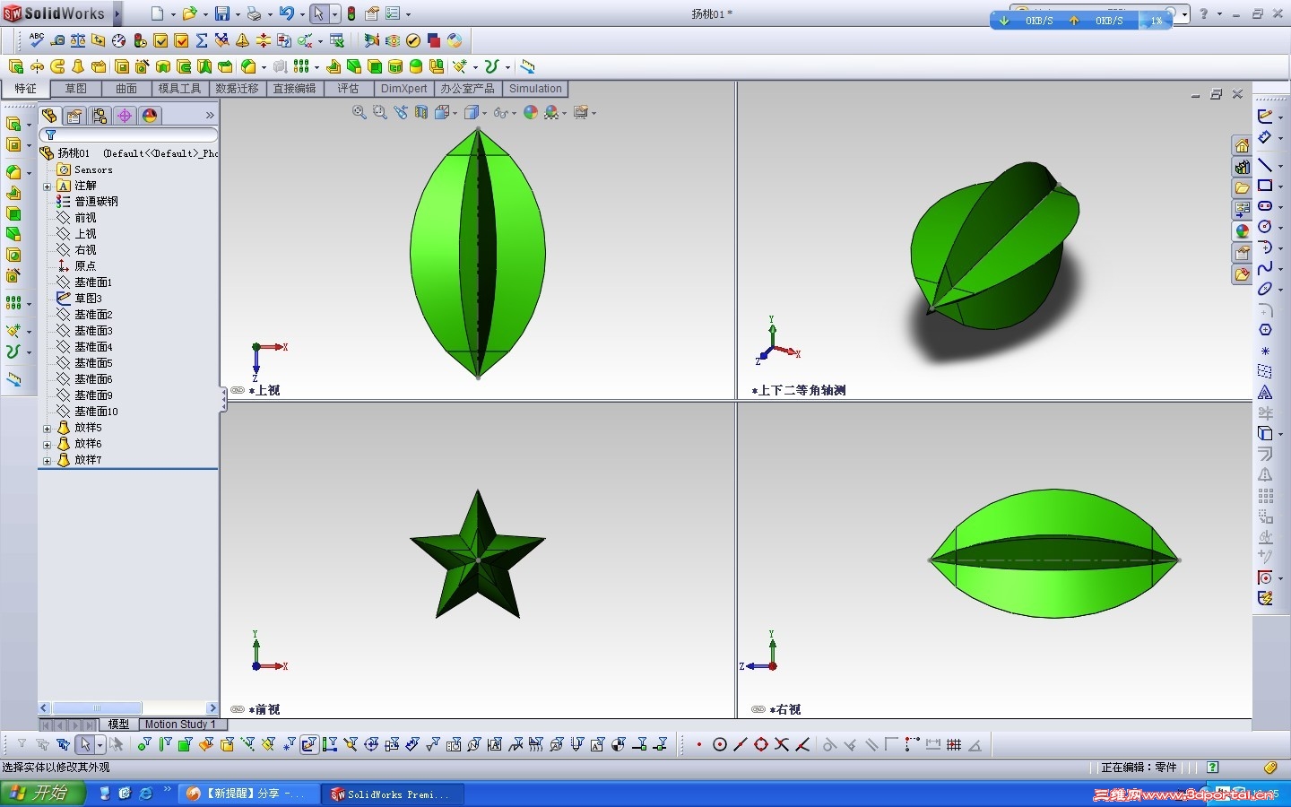Screen dimensions: 1291x807
Task: Open the SolidWorks menu flyout arrow
Action: click(x=117, y=13)
